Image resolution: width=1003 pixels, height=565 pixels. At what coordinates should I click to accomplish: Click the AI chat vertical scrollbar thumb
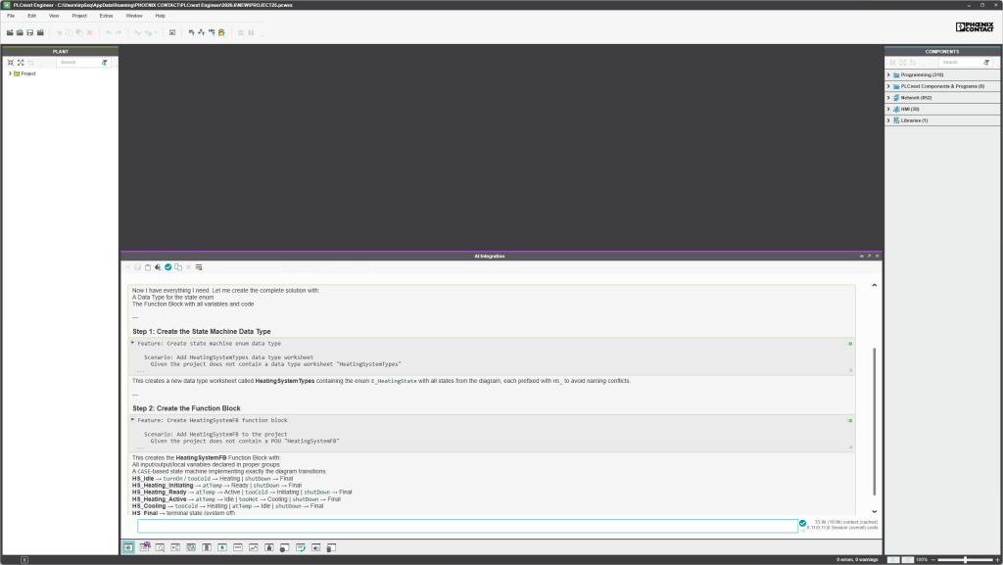click(x=874, y=422)
